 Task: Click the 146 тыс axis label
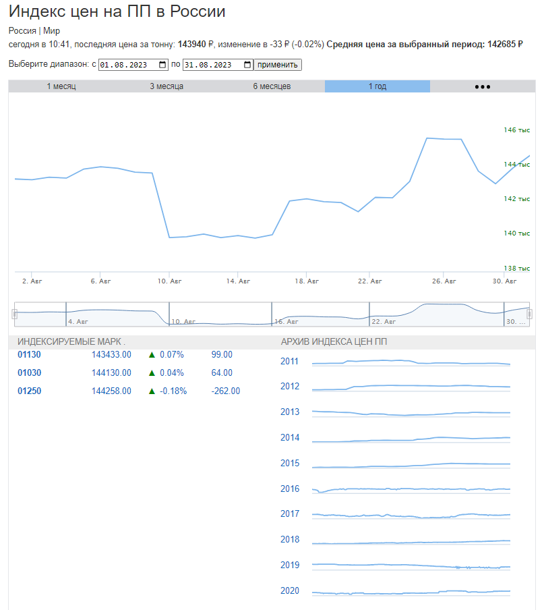coord(517,130)
